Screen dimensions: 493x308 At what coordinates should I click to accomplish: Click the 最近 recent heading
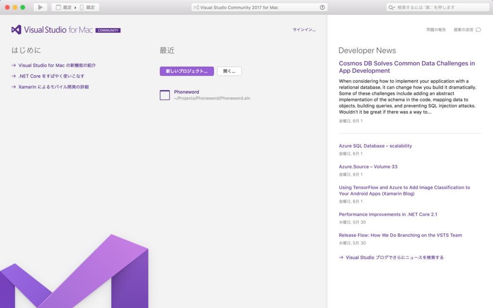(x=167, y=50)
